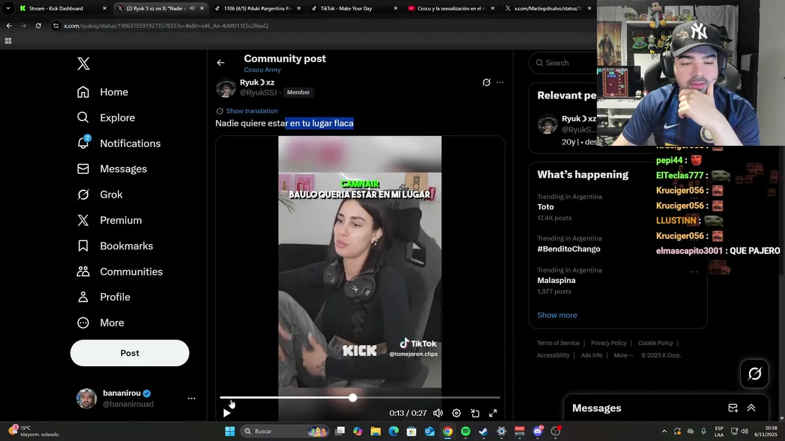This screenshot has height=441, width=785.
Task: Open Messages from the left sidebar
Action: [x=112, y=168]
